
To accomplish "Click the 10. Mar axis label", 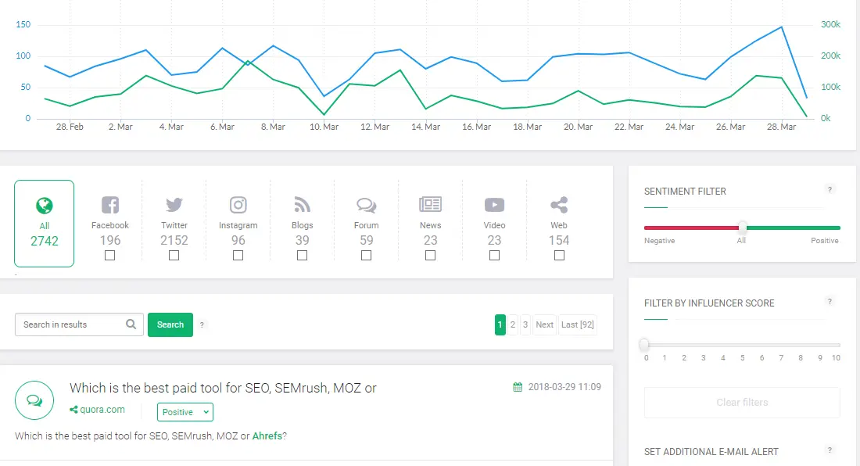I will tap(324, 127).
